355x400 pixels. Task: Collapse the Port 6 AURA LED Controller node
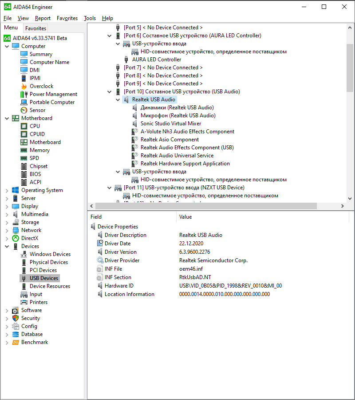(x=109, y=36)
